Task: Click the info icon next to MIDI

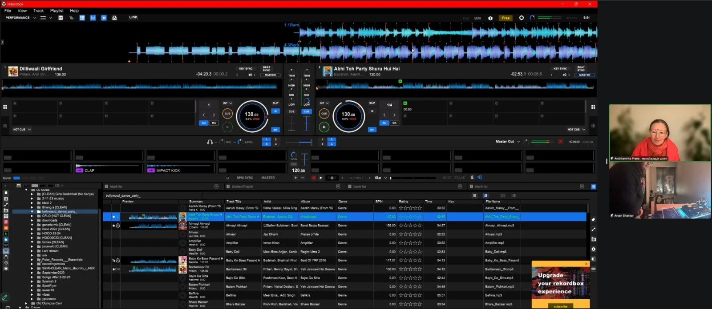Action: [x=490, y=18]
